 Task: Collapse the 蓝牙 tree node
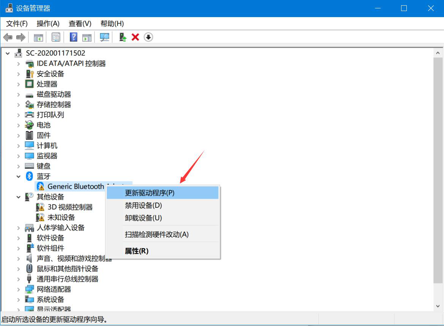pos(18,176)
